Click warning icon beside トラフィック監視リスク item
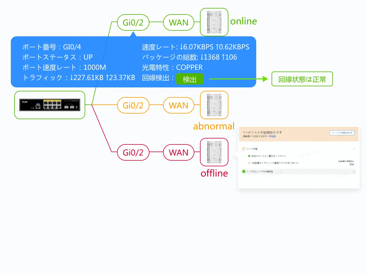The image size is (367, 273). pos(249,163)
